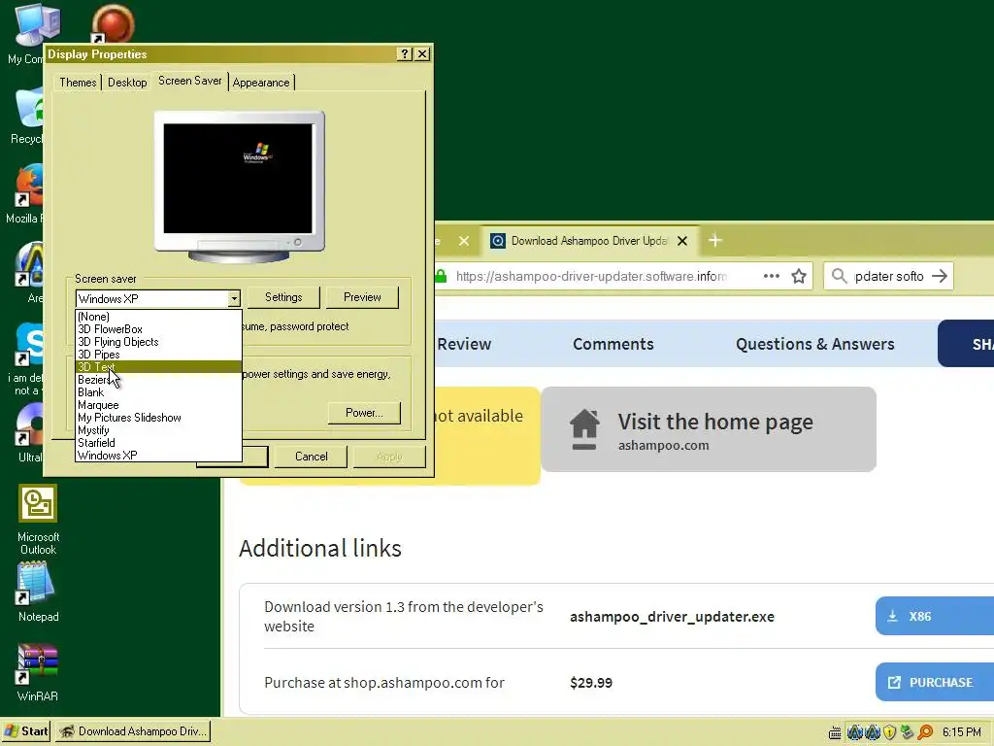994x746 pixels.
Task: Switch to the Appearance tab
Action: point(260,83)
